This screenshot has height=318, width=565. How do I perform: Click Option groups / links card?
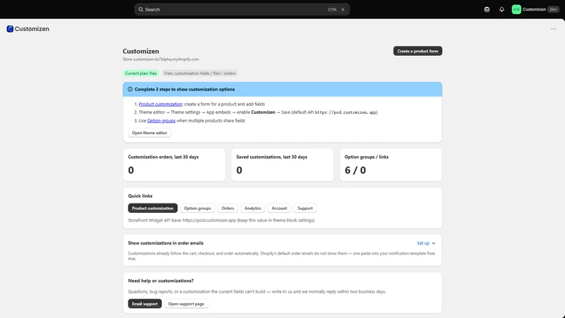391,165
